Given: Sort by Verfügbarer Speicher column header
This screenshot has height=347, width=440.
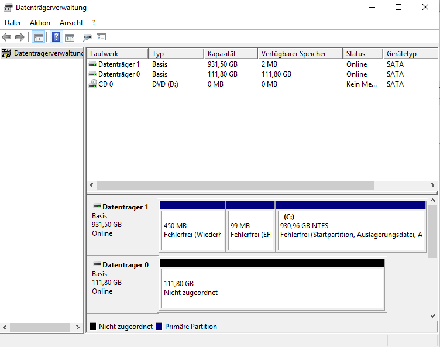Looking at the screenshot, I should point(300,54).
